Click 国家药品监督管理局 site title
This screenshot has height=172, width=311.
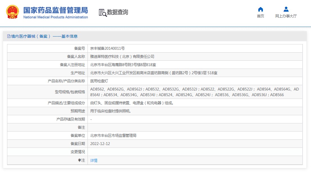(x=55, y=10)
